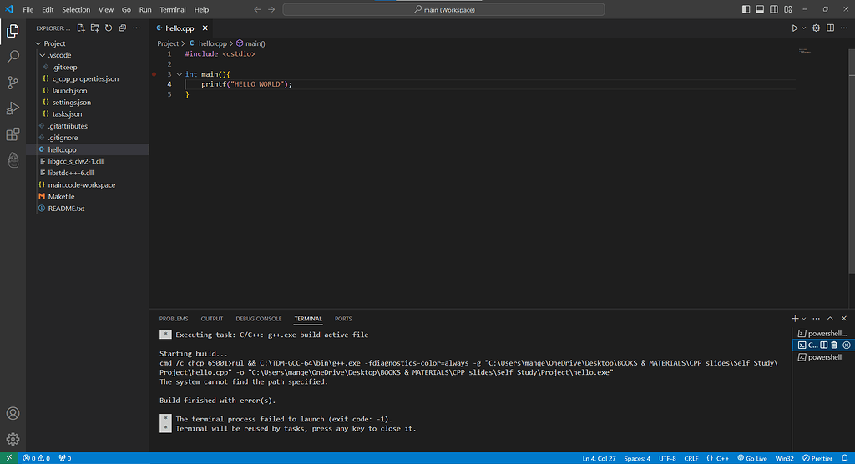This screenshot has width=855, height=464.
Task: Open the Source Control view
Action: 13,83
